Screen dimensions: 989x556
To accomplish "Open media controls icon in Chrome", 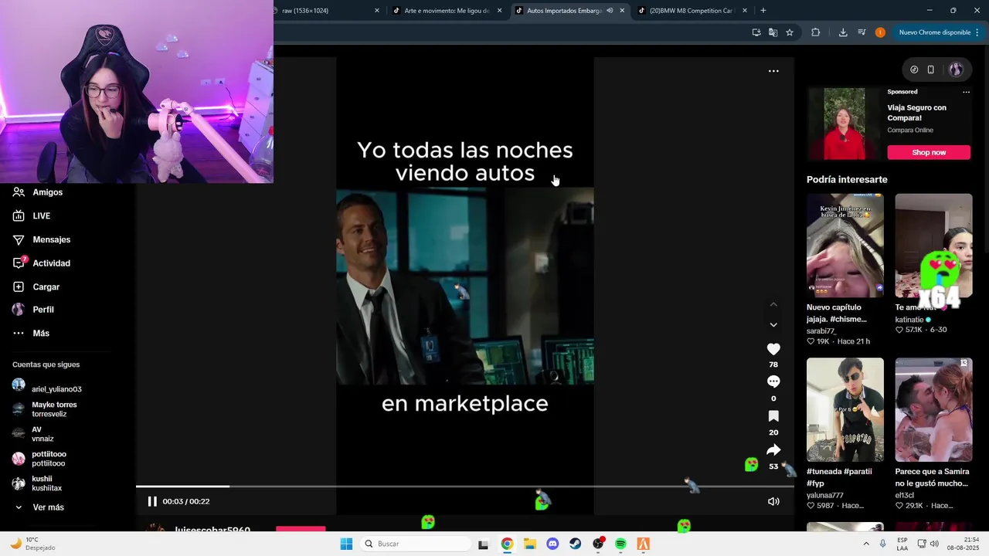I will pyautogui.click(x=862, y=32).
